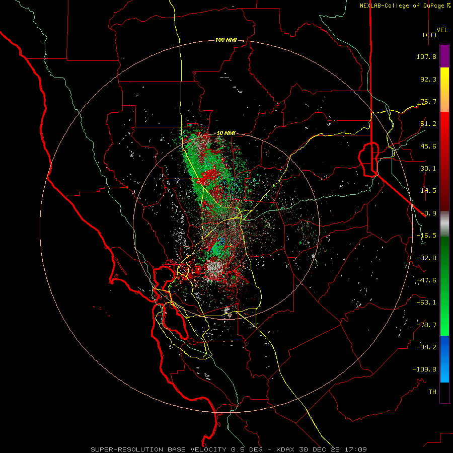Click the 50 NMI range ring label
The height and width of the screenshot is (453, 453).
226,133
